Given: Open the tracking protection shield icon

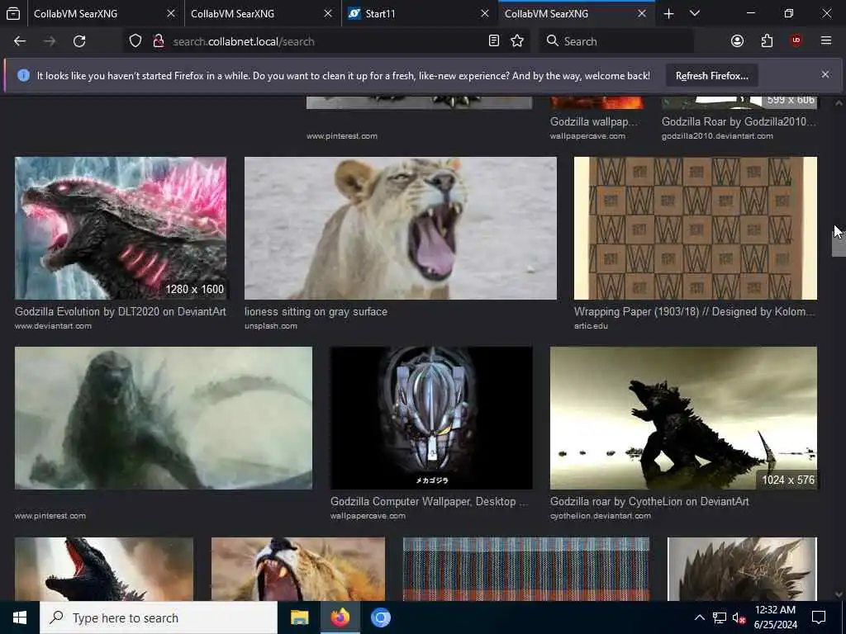Looking at the screenshot, I should (x=135, y=41).
